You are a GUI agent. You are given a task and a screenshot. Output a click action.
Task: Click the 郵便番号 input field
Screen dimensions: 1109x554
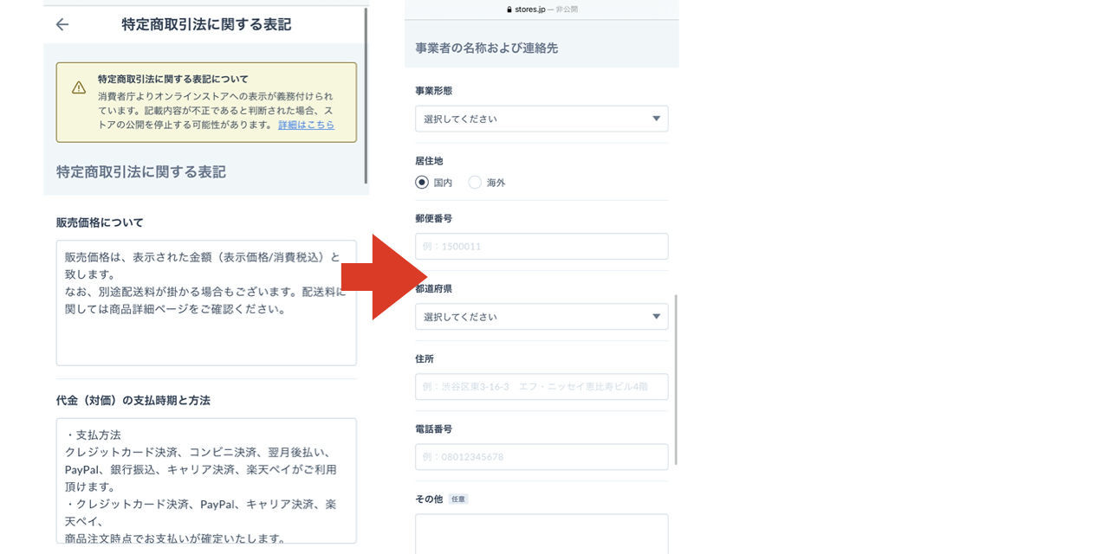click(x=542, y=247)
